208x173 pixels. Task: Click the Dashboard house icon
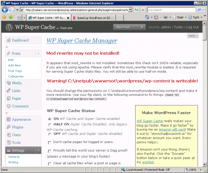click(x=9, y=40)
